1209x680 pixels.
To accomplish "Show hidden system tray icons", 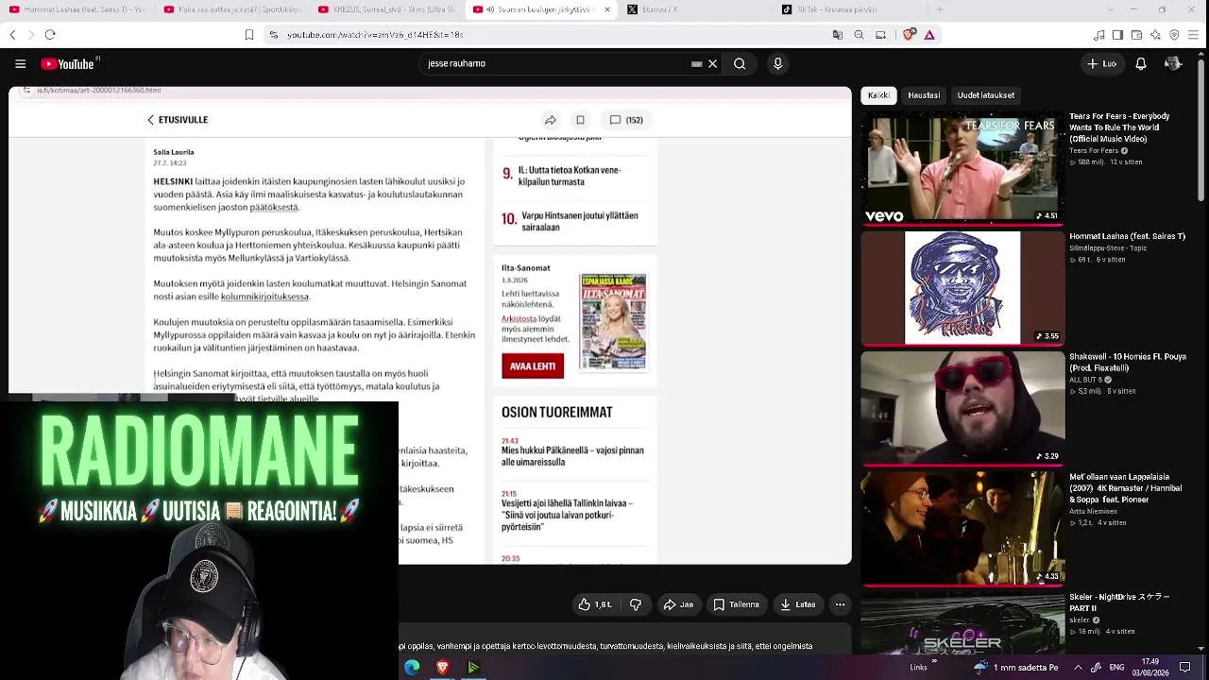I will (x=1078, y=668).
